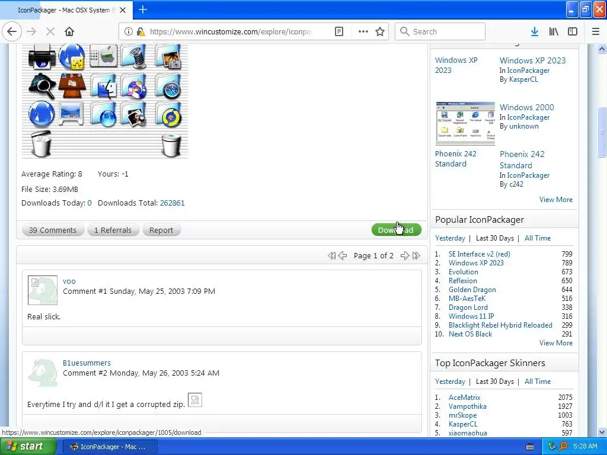Toggle reader view in address bar
The width and height of the screenshot is (607, 455).
(338, 32)
